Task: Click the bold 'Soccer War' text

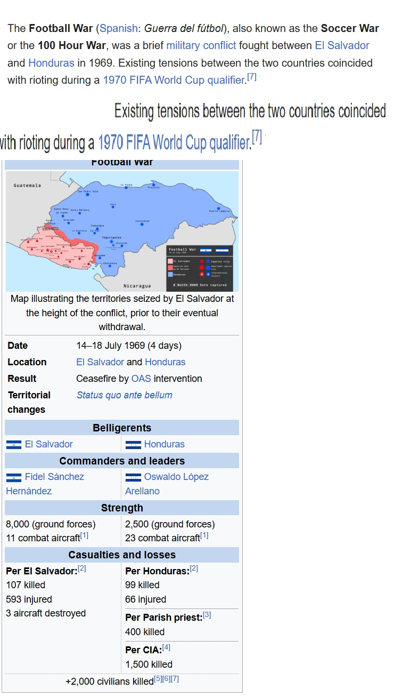Action: [350, 29]
